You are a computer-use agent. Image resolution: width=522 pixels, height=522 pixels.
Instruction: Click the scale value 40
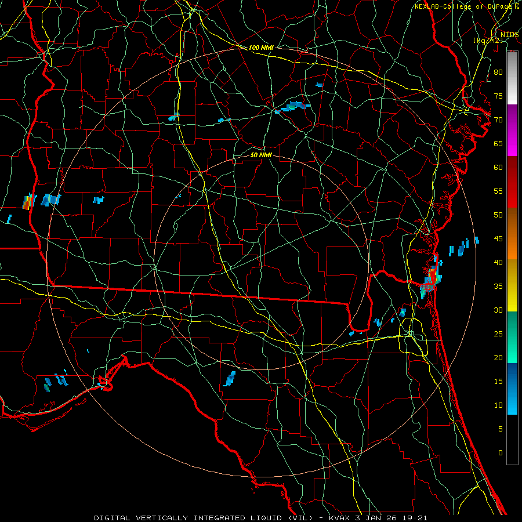(x=498, y=263)
